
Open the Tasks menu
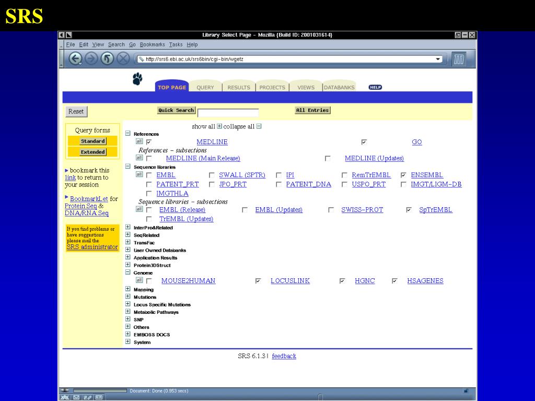[x=176, y=44]
